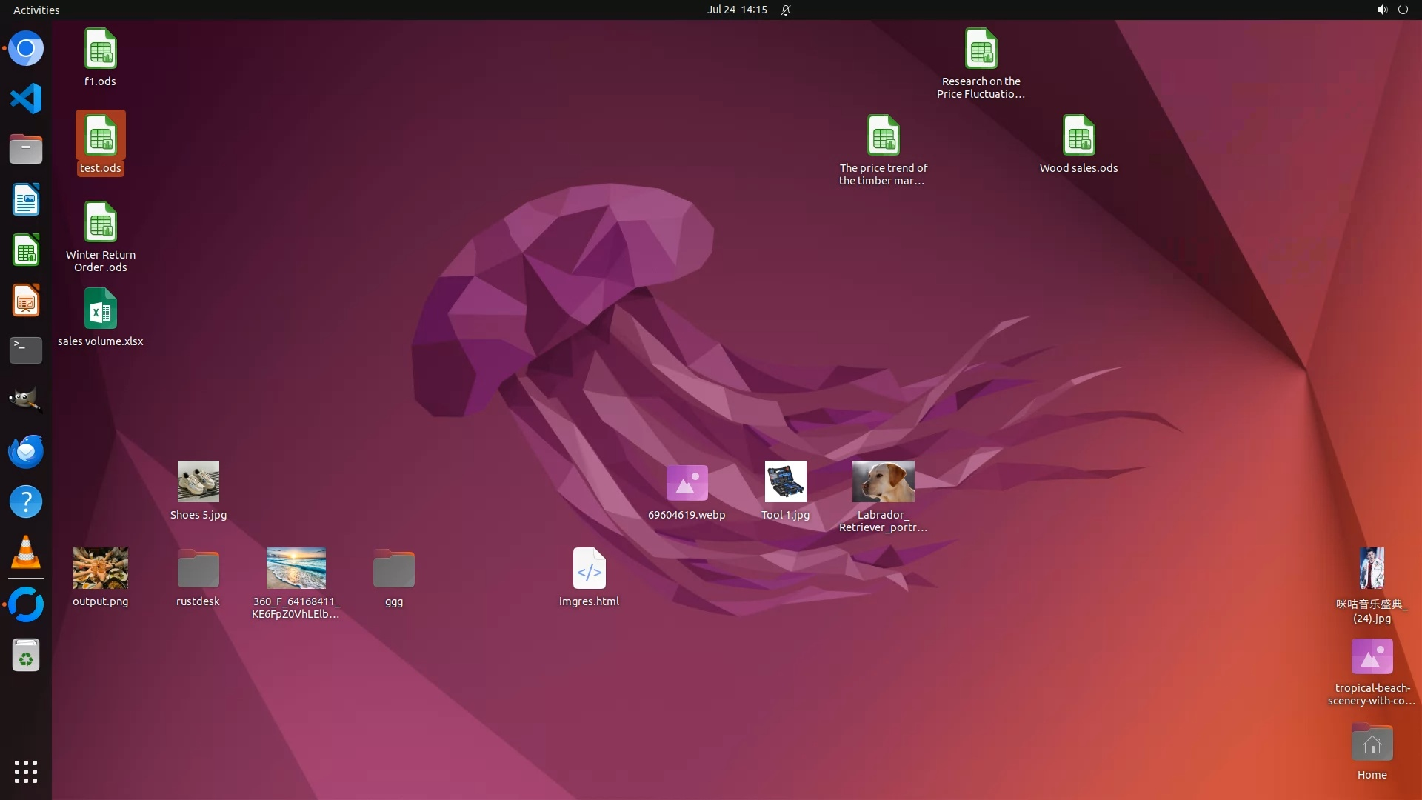
Task: Open Visual Studio Code from the dock
Action: pos(26,99)
